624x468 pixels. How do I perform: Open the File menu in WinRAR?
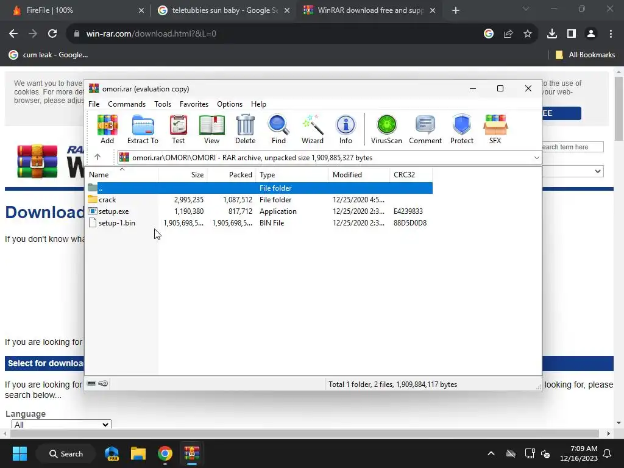[94, 104]
